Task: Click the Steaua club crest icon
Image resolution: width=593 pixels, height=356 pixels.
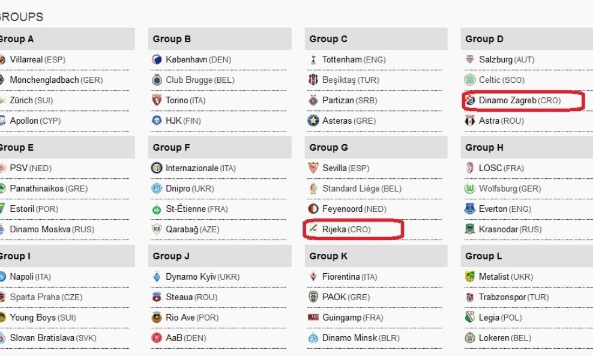Action: [157, 297]
